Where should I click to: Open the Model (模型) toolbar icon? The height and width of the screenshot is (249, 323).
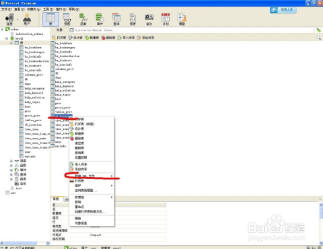(x=182, y=20)
